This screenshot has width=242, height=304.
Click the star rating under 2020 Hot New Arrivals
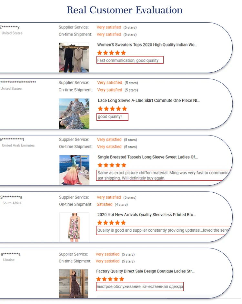(x=112, y=223)
